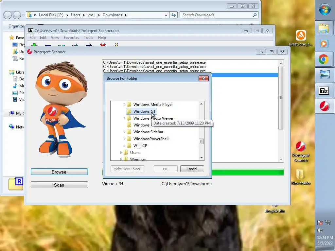This screenshot has width=335, height=251.
Task: Click the green scan progress bar
Action: point(248,172)
